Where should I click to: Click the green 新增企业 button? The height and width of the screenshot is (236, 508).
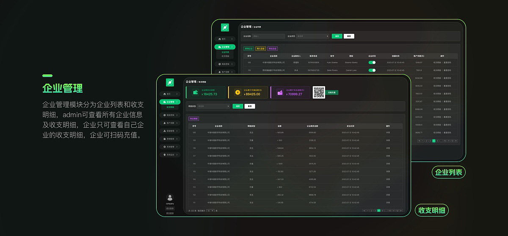[248, 49]
